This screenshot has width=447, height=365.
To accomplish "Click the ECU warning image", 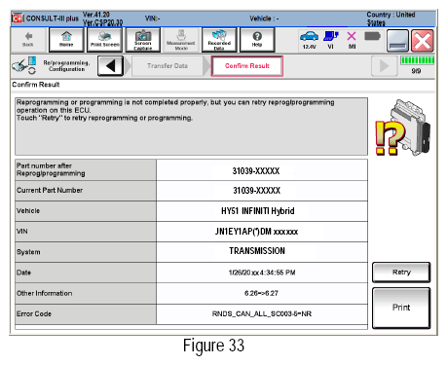I will coord(403,128).
